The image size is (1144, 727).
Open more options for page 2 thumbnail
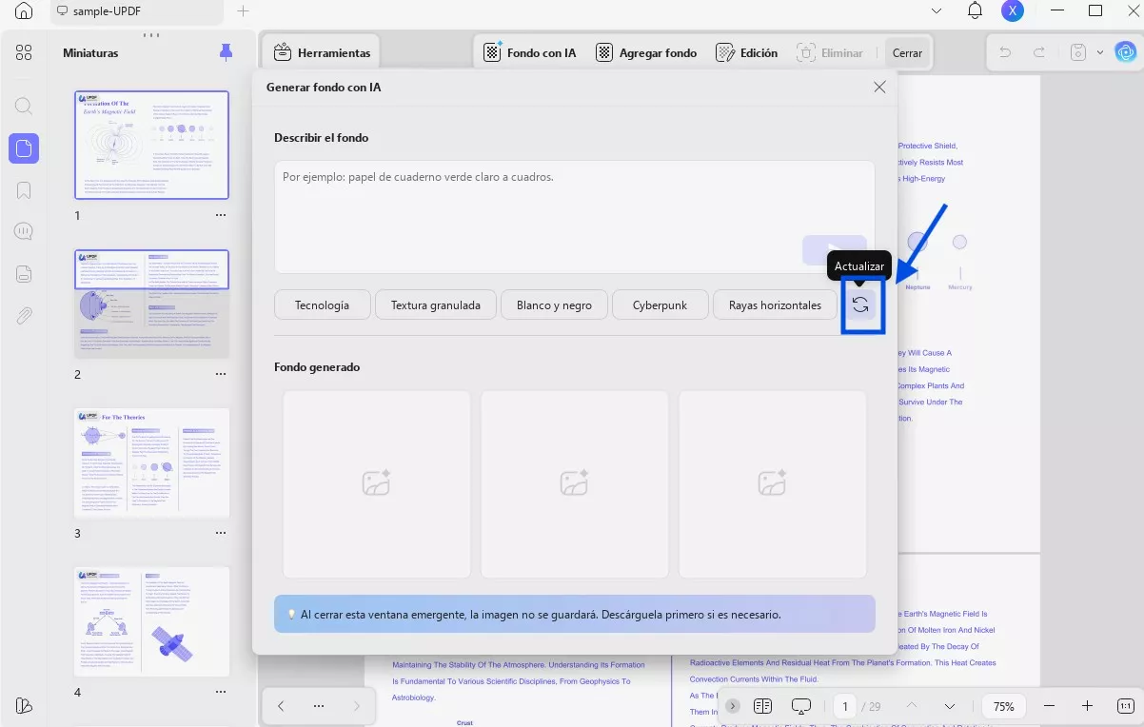point(221,375)
